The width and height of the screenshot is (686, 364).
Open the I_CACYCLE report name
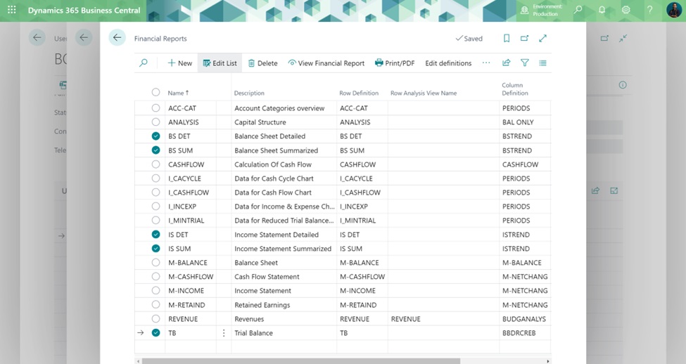pyautogui.click(x=184, y=178)
